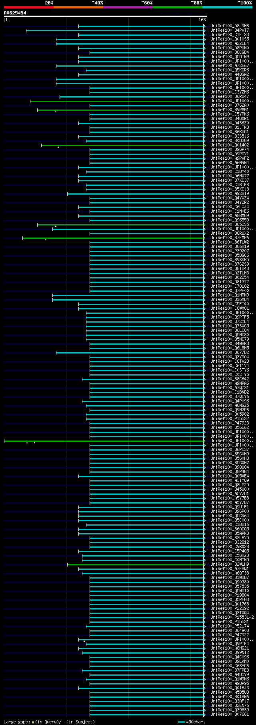
Task: Click the purple ~60% legend segment
Action: pos(128,7)
